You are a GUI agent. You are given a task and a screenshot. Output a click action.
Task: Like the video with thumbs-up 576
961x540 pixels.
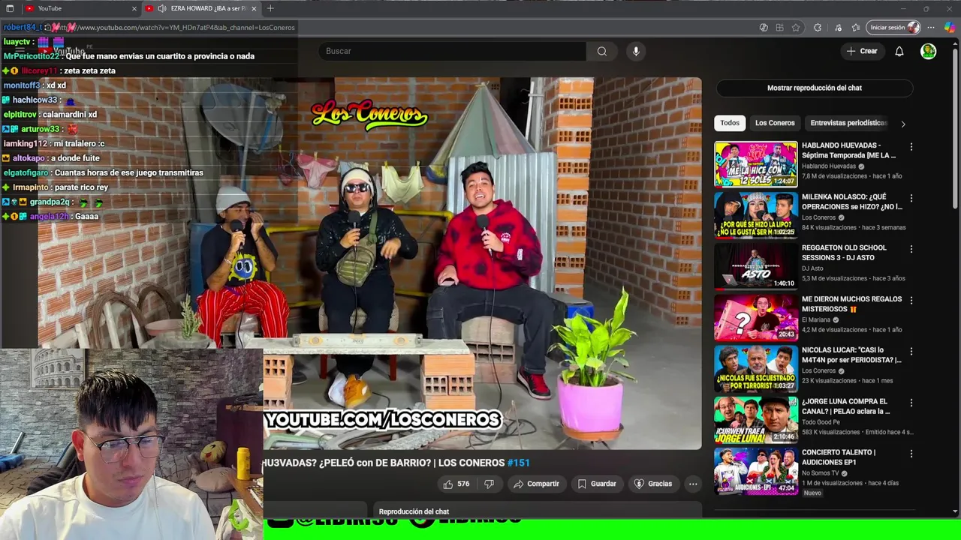point(456,484)
